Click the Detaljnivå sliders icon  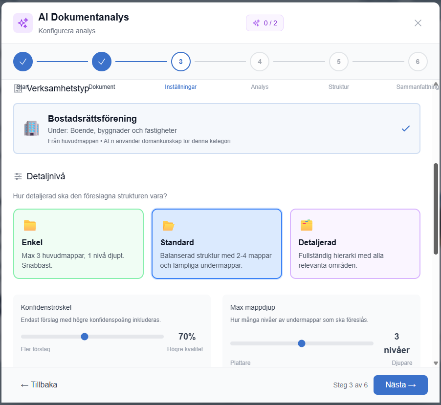[18, 176]
